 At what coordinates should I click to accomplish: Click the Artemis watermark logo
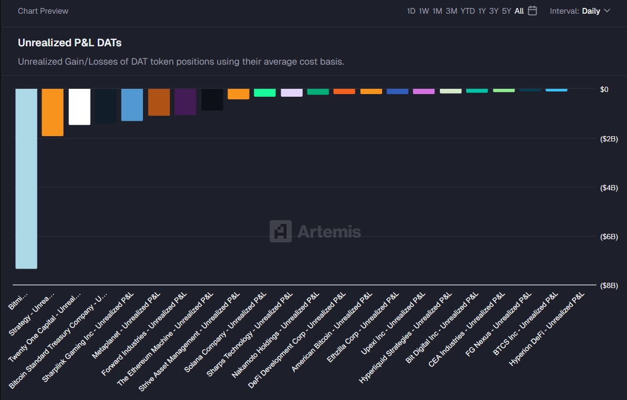(x=315, y=231)
